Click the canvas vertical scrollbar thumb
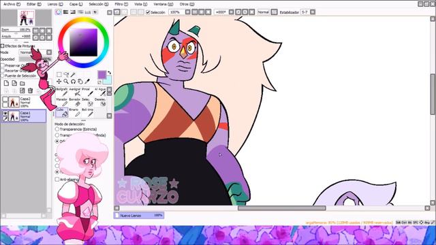436x245 pixels. click(x=433, y=95)
